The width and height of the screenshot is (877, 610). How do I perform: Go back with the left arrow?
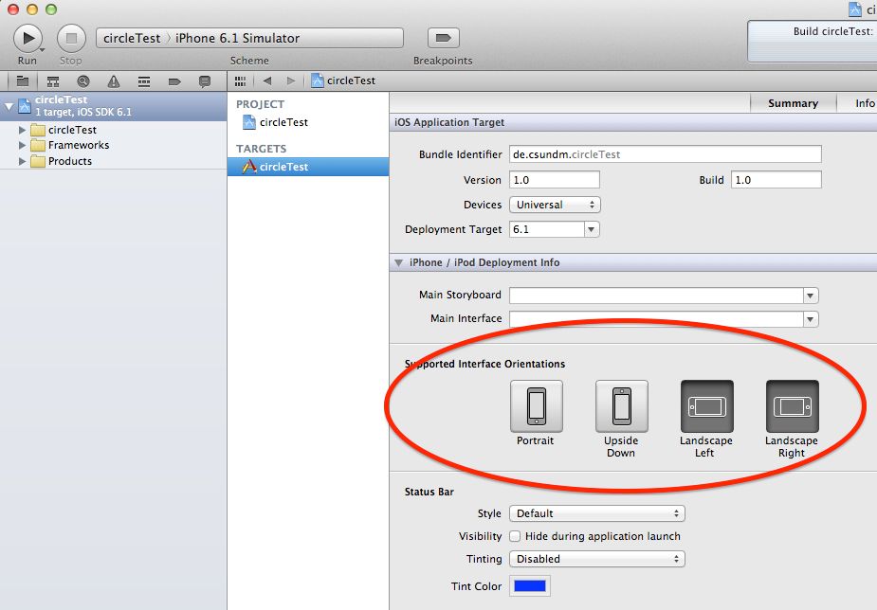coord(267,81)
